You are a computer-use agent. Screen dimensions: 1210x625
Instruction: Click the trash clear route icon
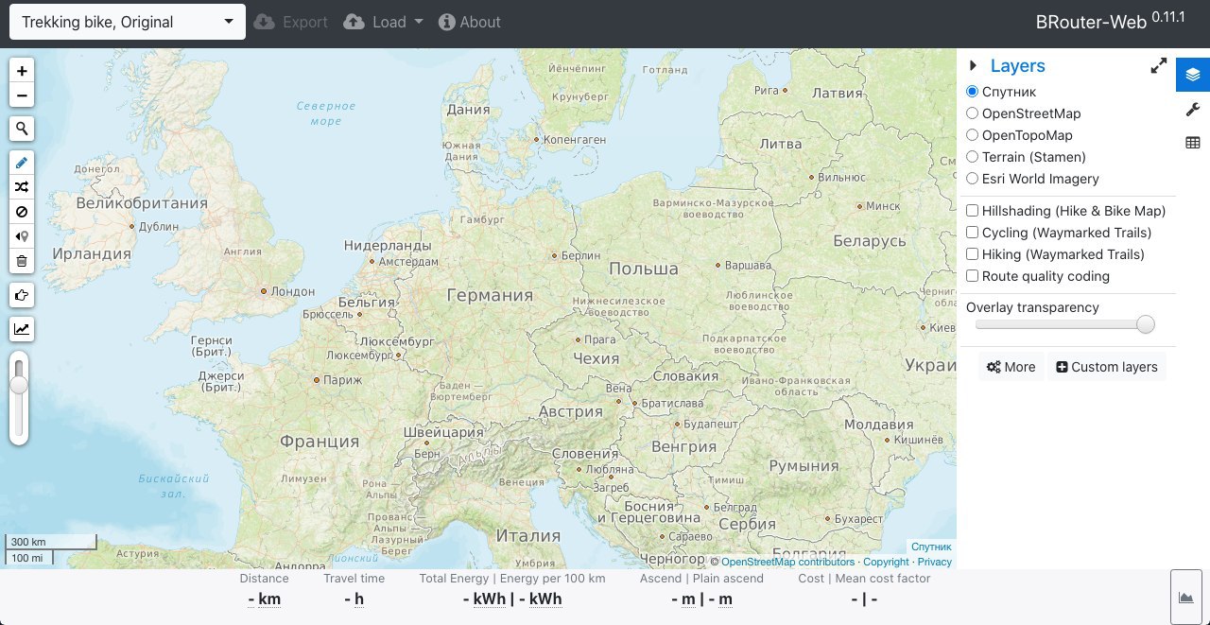pos(22,261)
